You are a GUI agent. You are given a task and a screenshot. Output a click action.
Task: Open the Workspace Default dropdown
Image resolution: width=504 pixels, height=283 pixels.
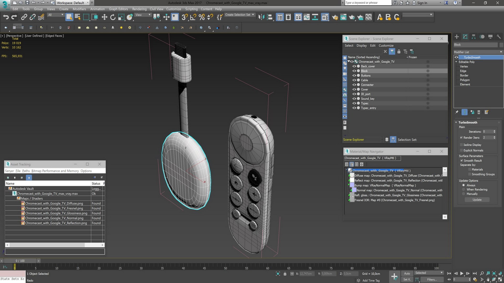point(73,3)
